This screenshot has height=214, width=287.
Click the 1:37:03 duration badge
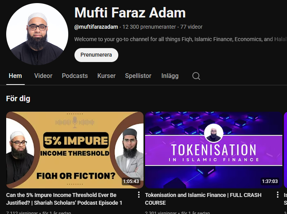[270, 181]
